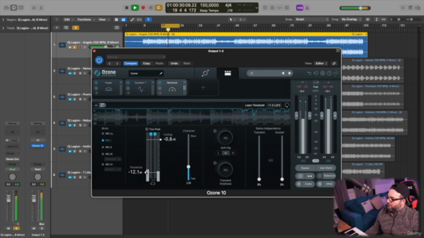Select the IRC III mode
The height and width of the screenshot is (238, 424).
tap(107, 154)
